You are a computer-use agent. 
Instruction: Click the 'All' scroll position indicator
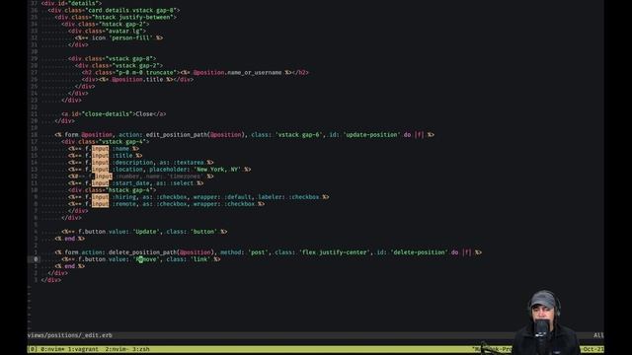click(598, 335)
